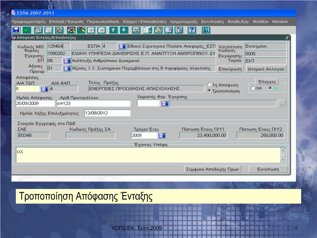Open list of values for Άξονας Προτερ code 01

click(x=67, y=68)
